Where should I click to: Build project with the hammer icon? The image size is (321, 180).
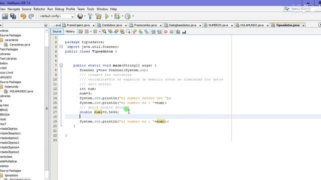coord(90,16)
